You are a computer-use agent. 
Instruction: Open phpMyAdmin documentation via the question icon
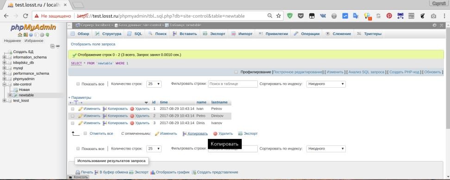[x=31, y=35]
